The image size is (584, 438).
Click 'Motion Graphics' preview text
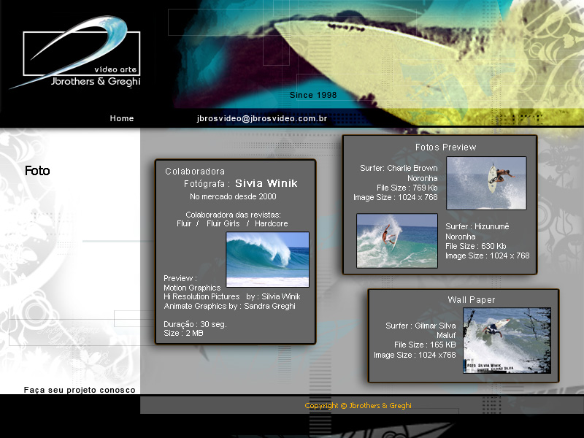[x=192, y=288]
